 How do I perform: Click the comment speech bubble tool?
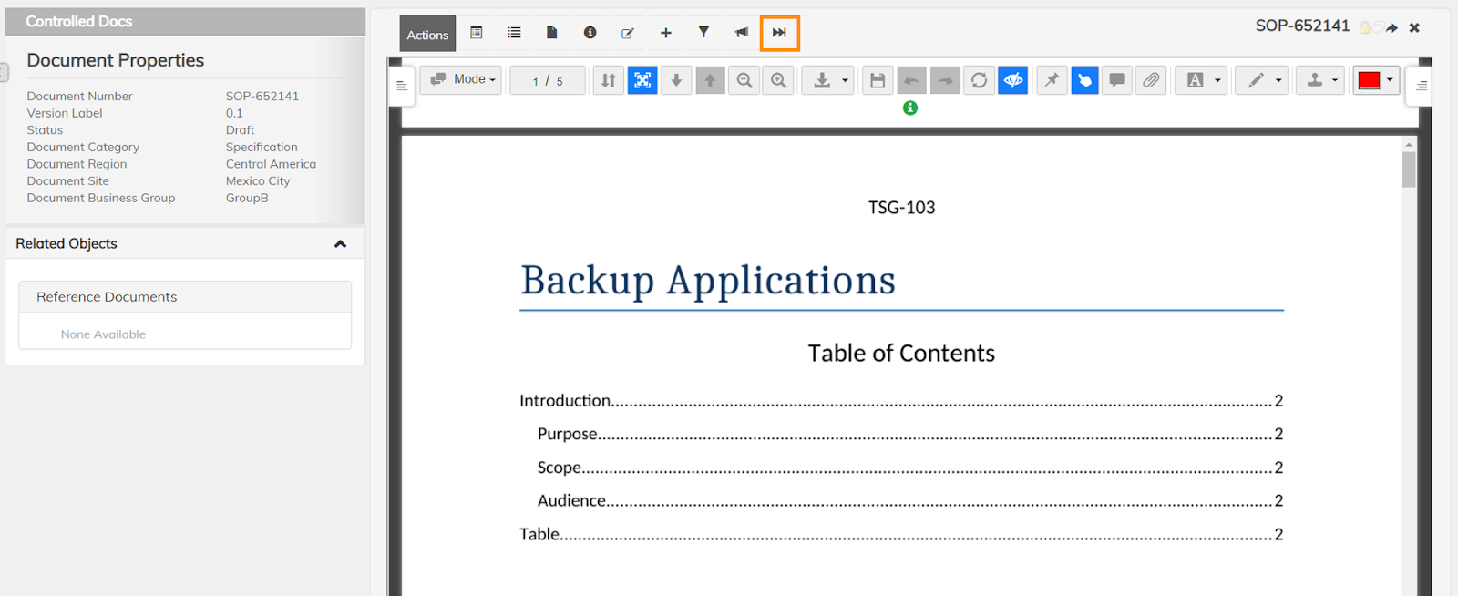1117,80
